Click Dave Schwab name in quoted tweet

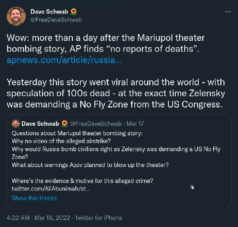[x=40, y=124]
